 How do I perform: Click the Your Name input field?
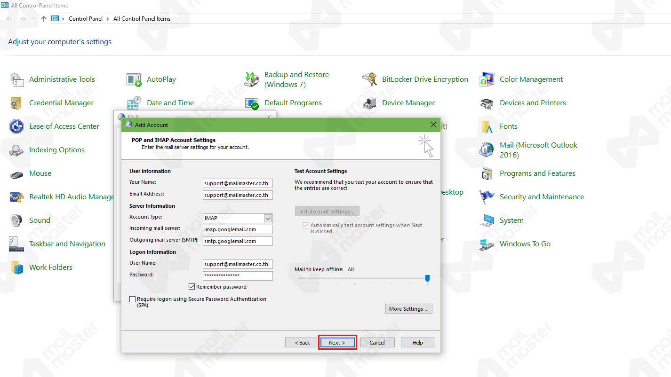pyautogui.click(x=238, y=183)
